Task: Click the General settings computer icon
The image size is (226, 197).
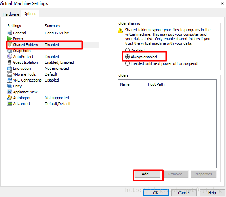Action: pyautogui.click(x=10, y=33)
